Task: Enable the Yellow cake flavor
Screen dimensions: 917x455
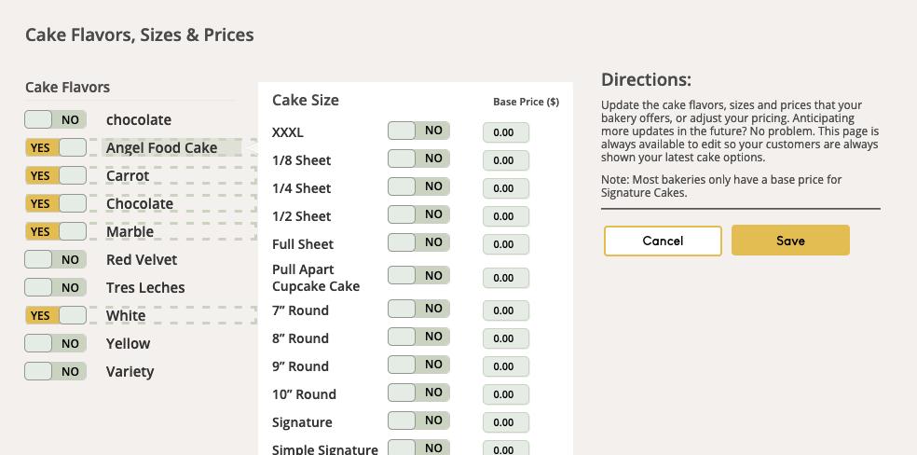Action: pyautogui.click(x=55, y=343)
